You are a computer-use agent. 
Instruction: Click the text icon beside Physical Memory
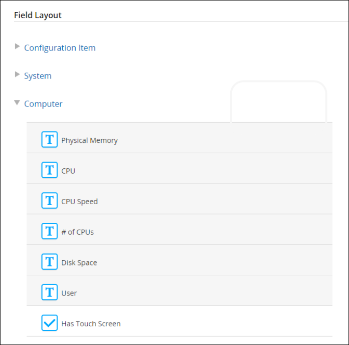(49, 140)
